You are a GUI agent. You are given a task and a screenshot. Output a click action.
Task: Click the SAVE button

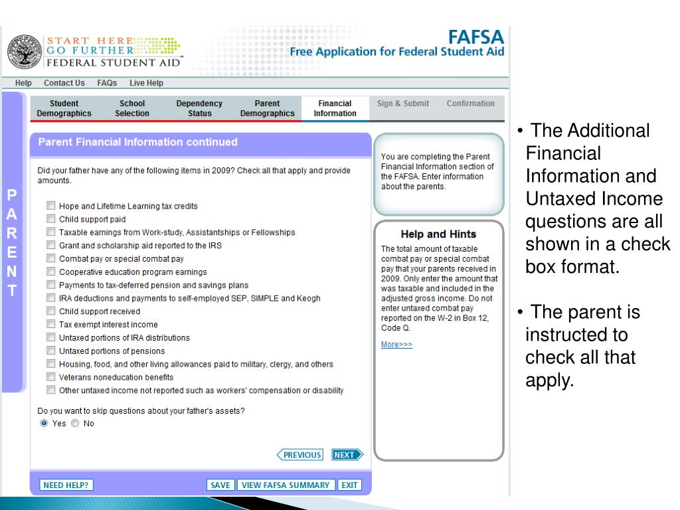[220, 485]
